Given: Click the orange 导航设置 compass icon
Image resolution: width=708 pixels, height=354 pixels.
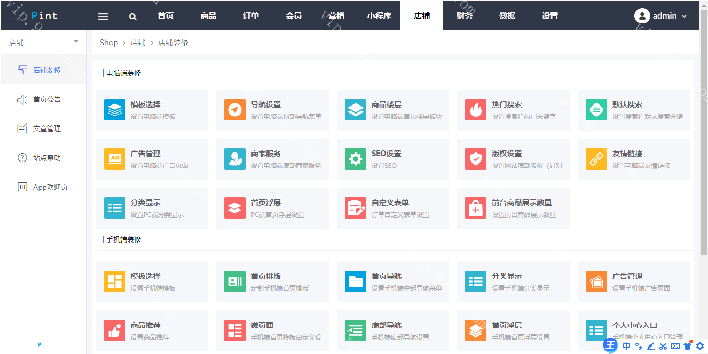Looking at the screenshot, I should click(235, 110).
